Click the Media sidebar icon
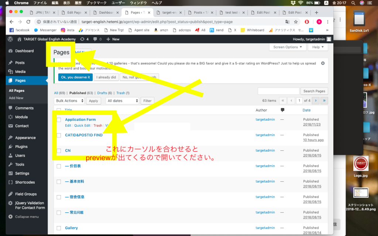378x236 pixels. point(10,72)
